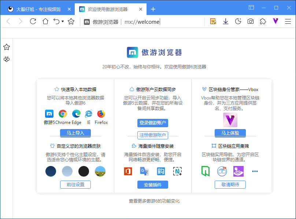Choose the black skin swatch
The width and height of the screenshot is (296, 219).
[84, 171]
